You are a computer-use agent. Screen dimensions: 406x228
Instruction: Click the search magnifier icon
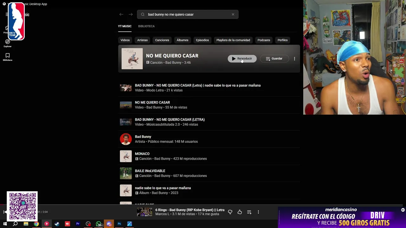coord(143,14)
